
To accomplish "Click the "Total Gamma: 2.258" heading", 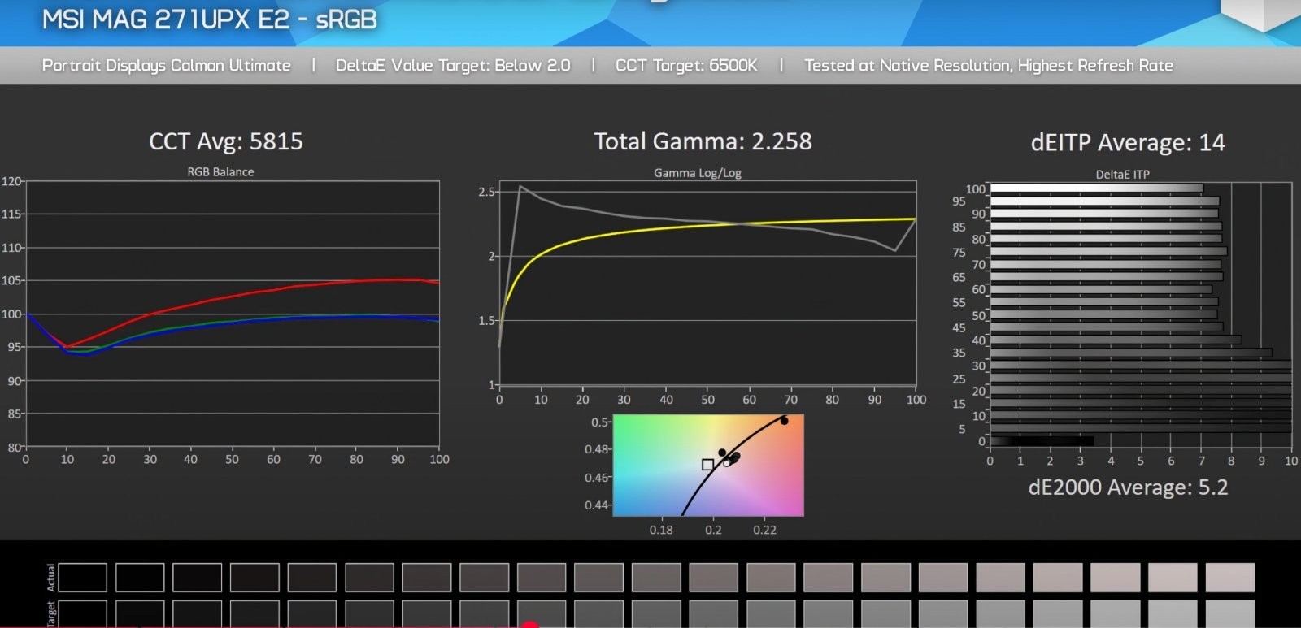I will pos(703,141).
